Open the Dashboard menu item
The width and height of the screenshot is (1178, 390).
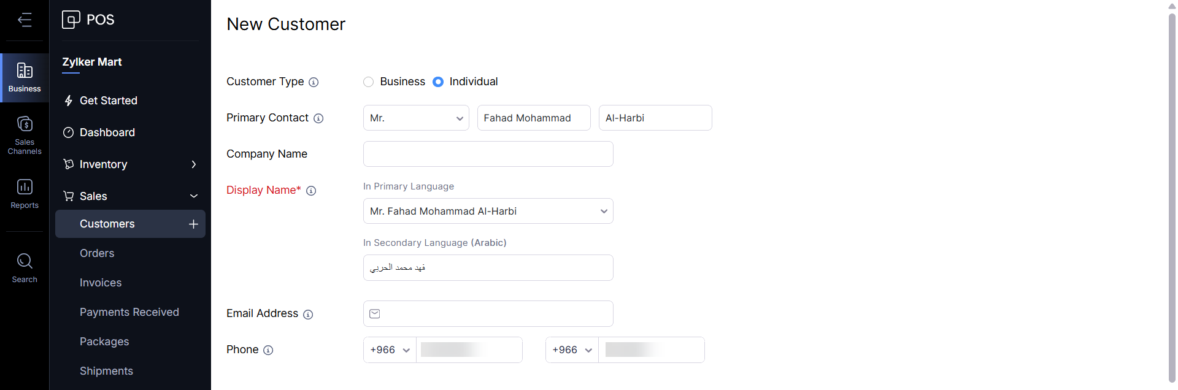point(107,132)
